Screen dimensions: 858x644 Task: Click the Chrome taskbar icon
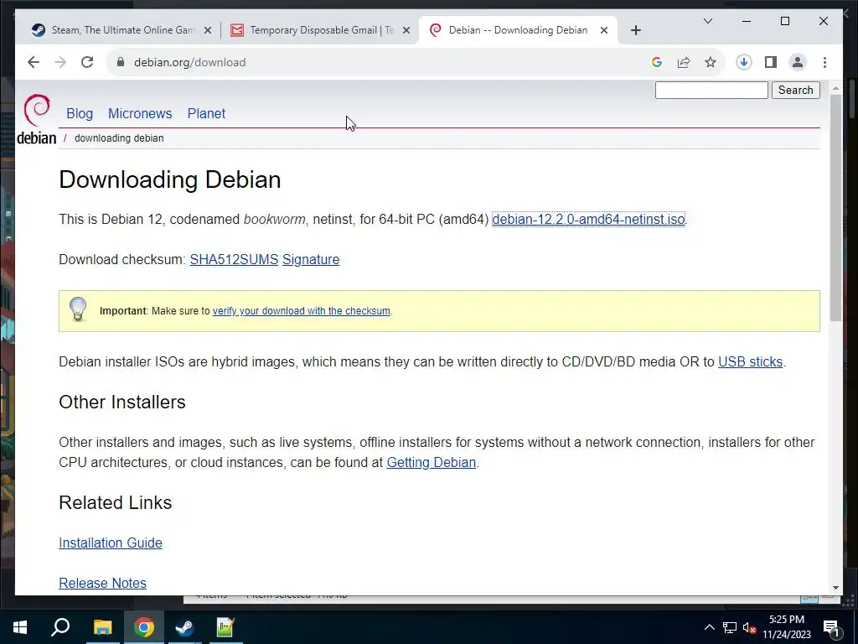point(144,627)
